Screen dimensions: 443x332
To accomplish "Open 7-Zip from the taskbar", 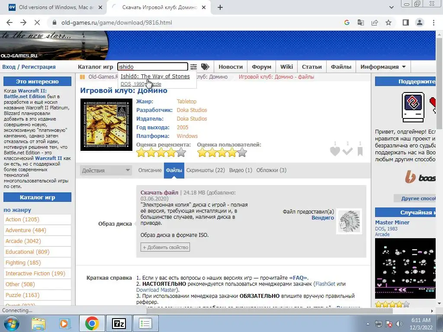I will pos(119,323).
